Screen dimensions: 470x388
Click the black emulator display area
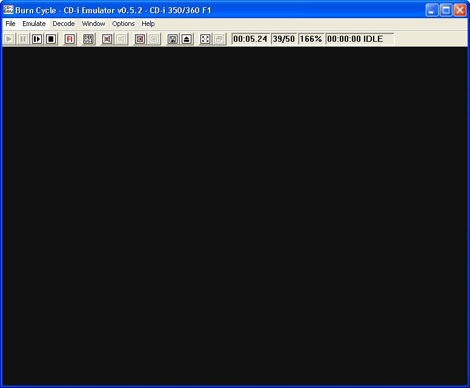click(x=235, y=215)
